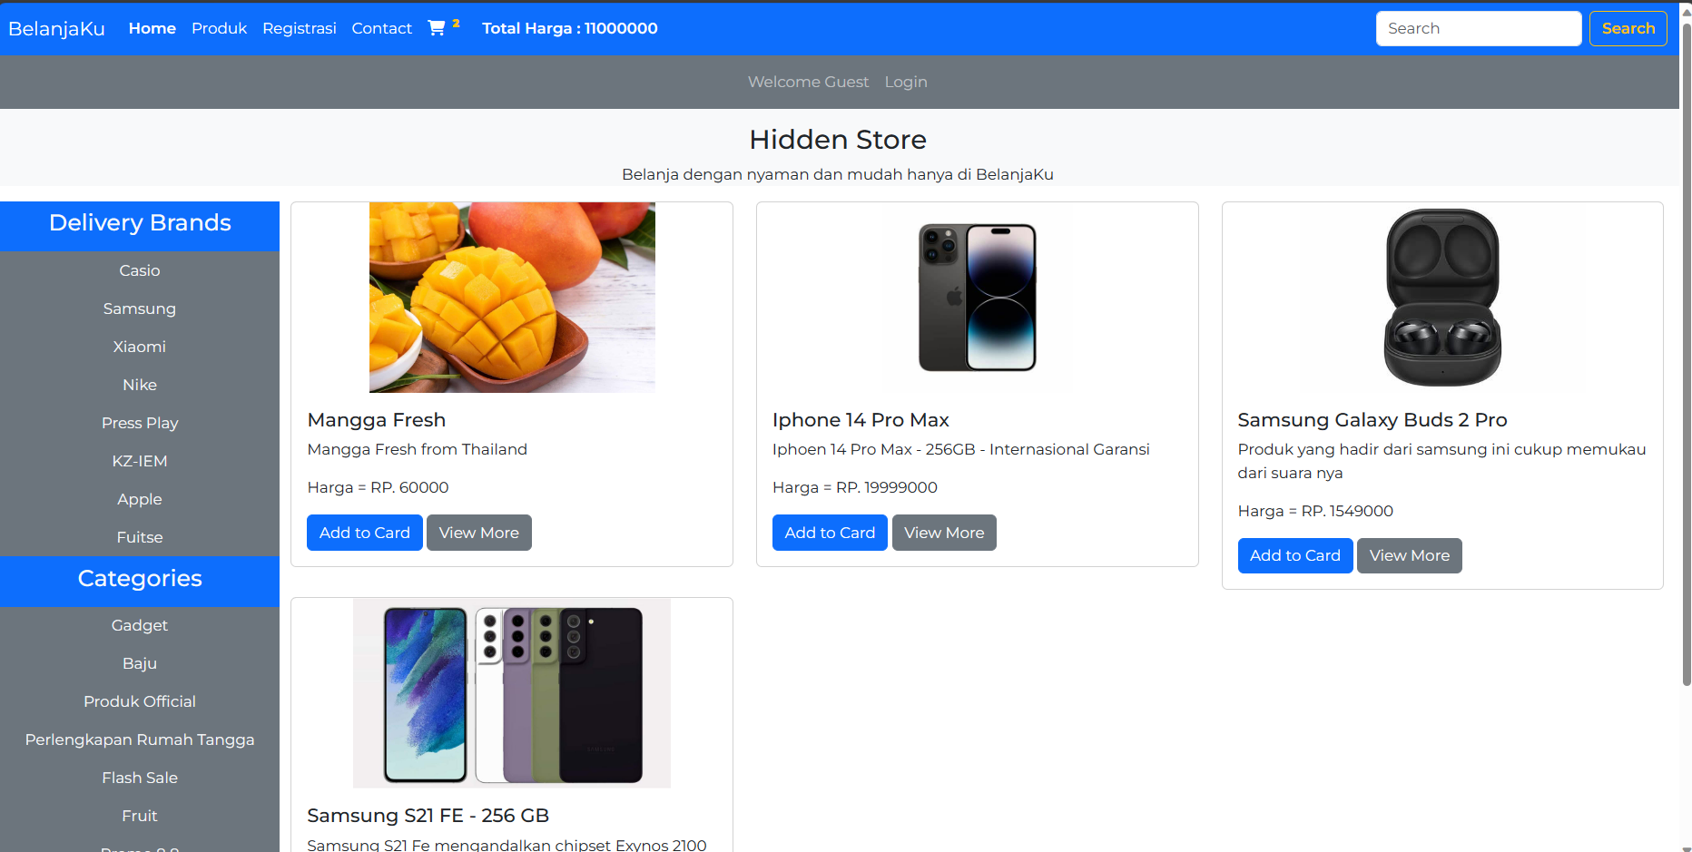The width and height of the screenshot is (1692, 852).
Task: Choose the Flash Sale category
Action: click(x=140, y=778)
